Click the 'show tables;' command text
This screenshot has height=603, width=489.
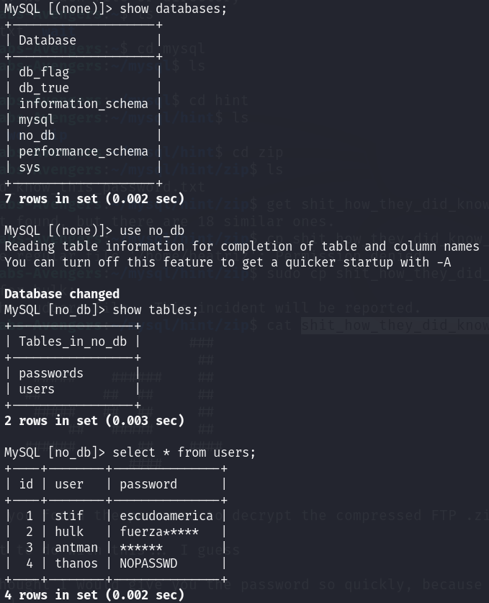155,310
